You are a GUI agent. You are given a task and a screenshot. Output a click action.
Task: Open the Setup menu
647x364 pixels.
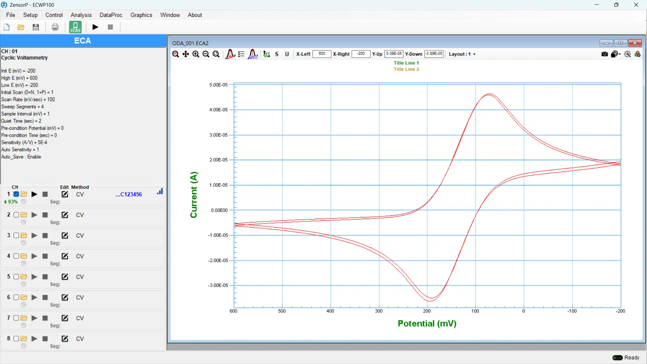[x=30, y=15]
